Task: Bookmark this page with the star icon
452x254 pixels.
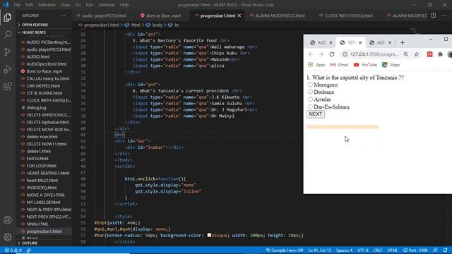Action: 417,54
